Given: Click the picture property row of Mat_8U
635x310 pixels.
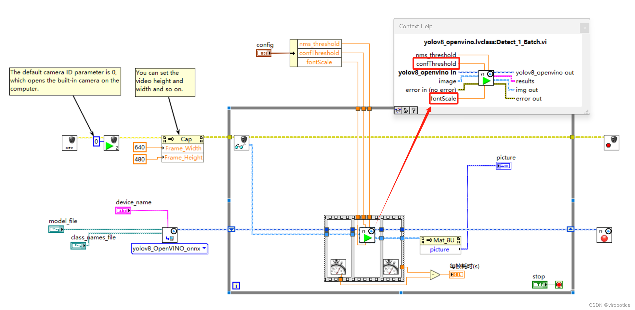Looking at the screenshot, I should point(441,250).
